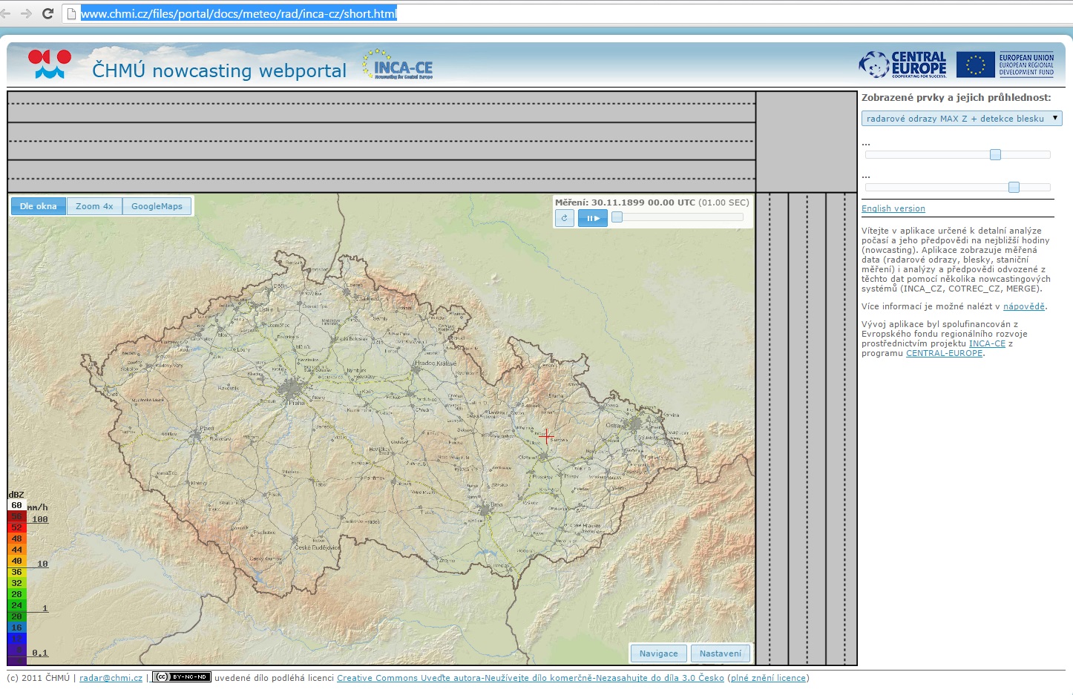Click the INCA-CE logo
The width and height of the screenshot is (1073, 695).
click(398, 65)
